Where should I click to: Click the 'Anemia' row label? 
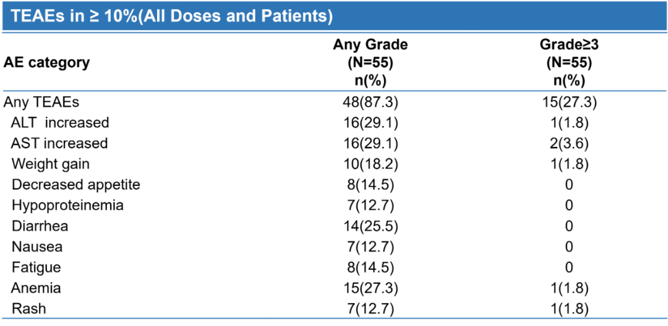click(36, 288)
